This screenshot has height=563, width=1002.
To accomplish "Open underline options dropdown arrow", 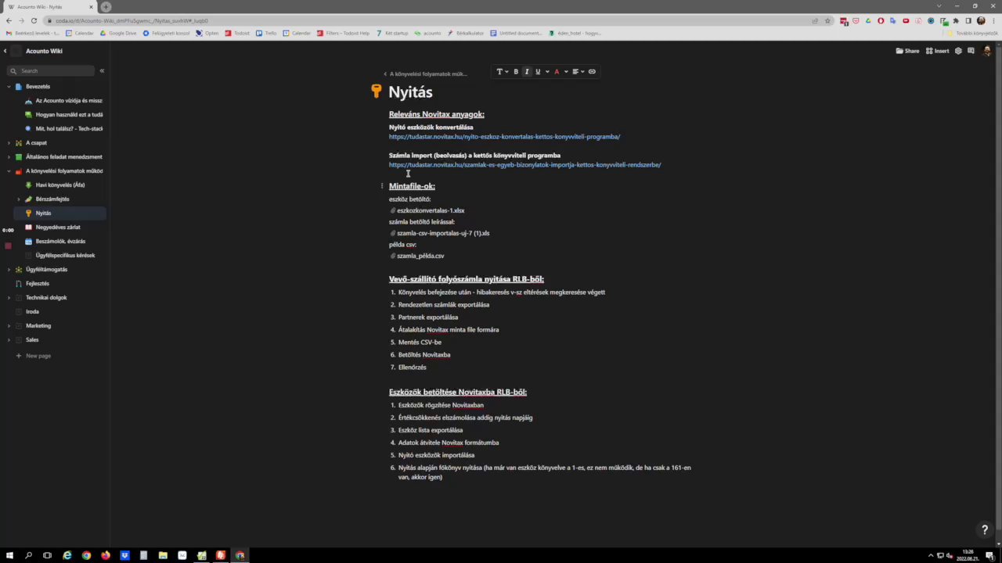I will [x=546, y=72].
